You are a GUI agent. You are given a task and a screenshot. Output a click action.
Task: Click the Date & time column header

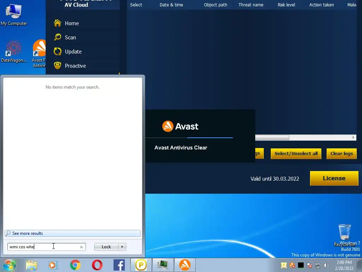click(171, 5)
